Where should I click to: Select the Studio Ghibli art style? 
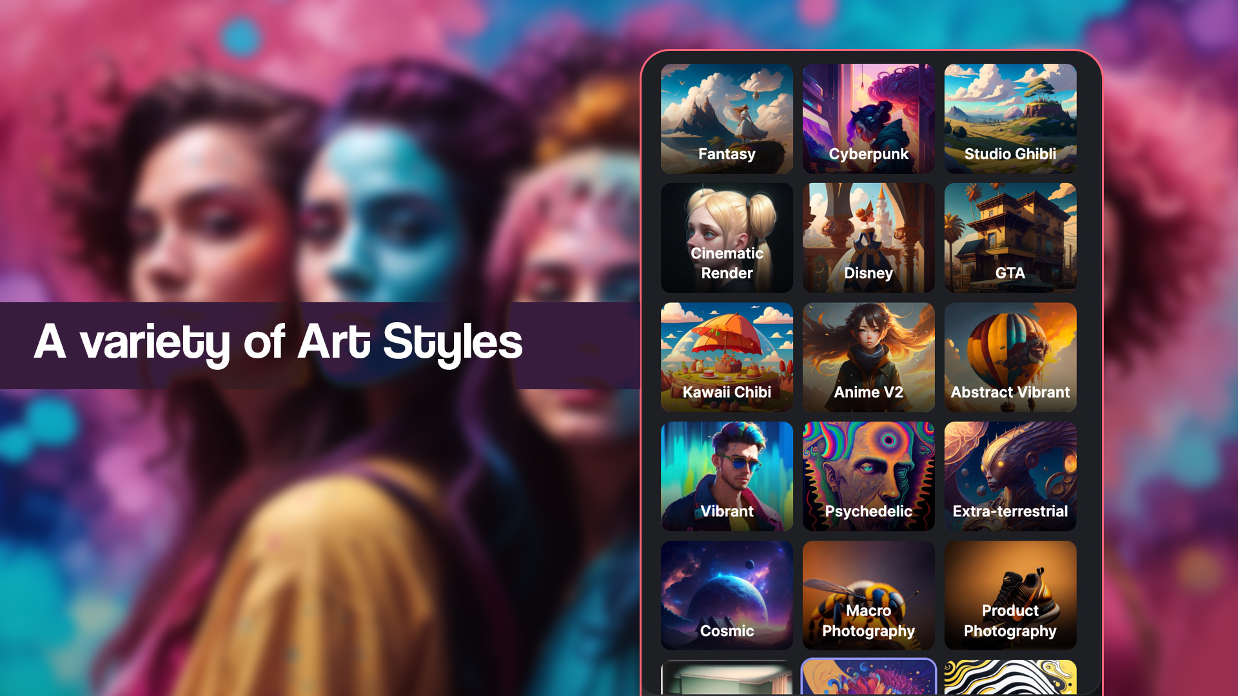coord(1010,118)
